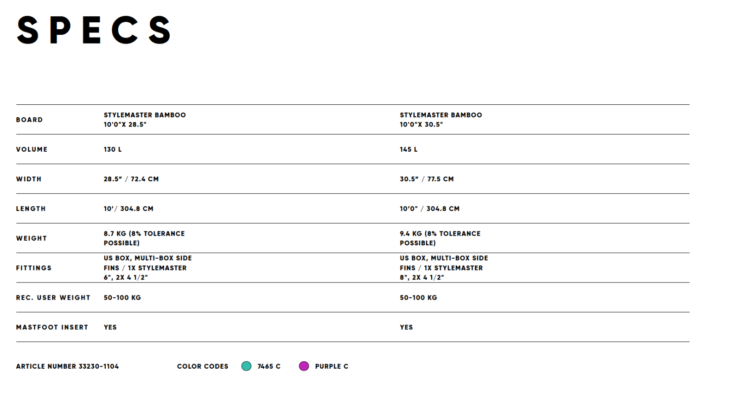Click the 130 L volume value
The width and height of the screenshot is (742, 403).
pyautogui.click(x=113, y=149)
